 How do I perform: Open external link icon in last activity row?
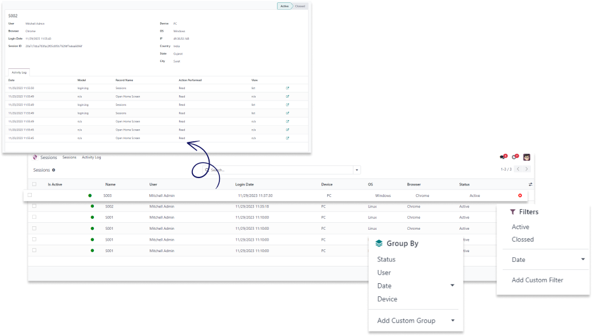click(x=287, y=138)
